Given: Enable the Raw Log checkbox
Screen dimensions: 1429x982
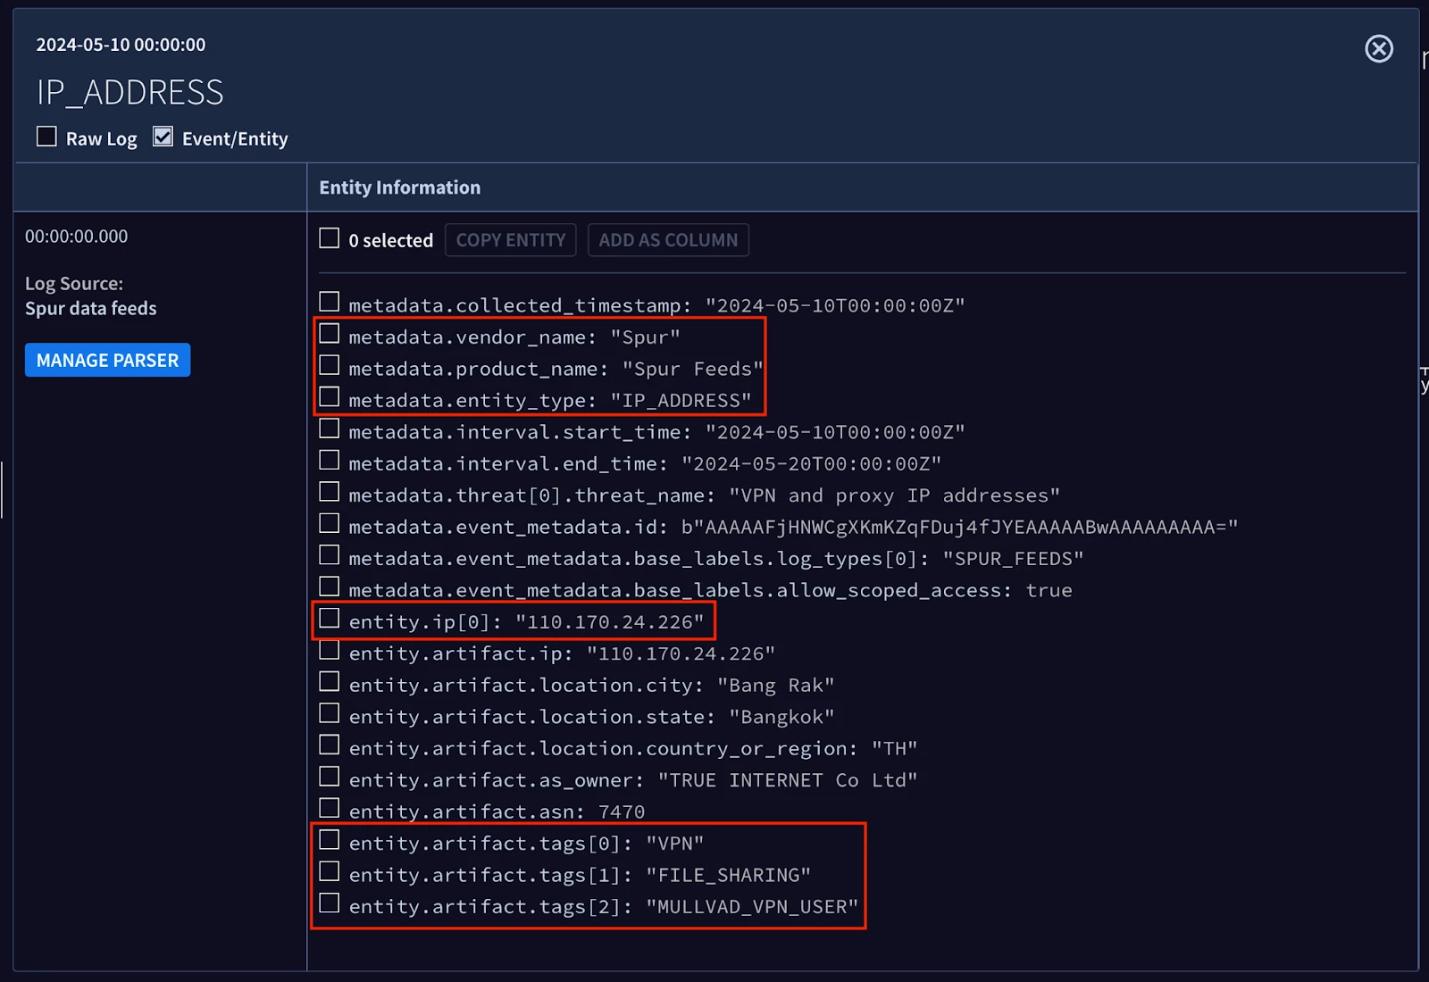Looking at the screenshot, I should (x=46, y=137).
